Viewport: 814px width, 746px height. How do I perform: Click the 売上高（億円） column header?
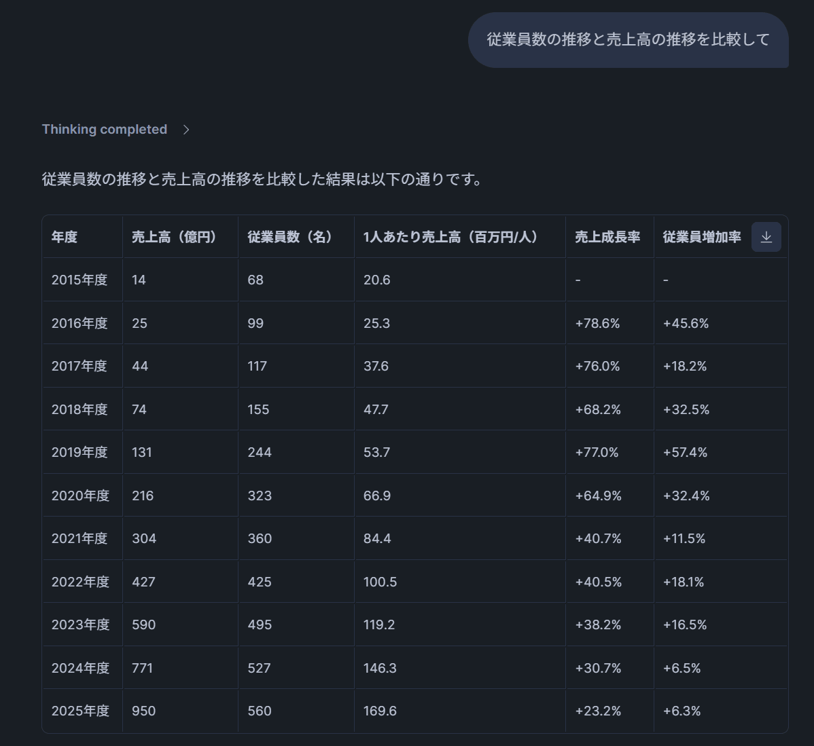(174, 237)
